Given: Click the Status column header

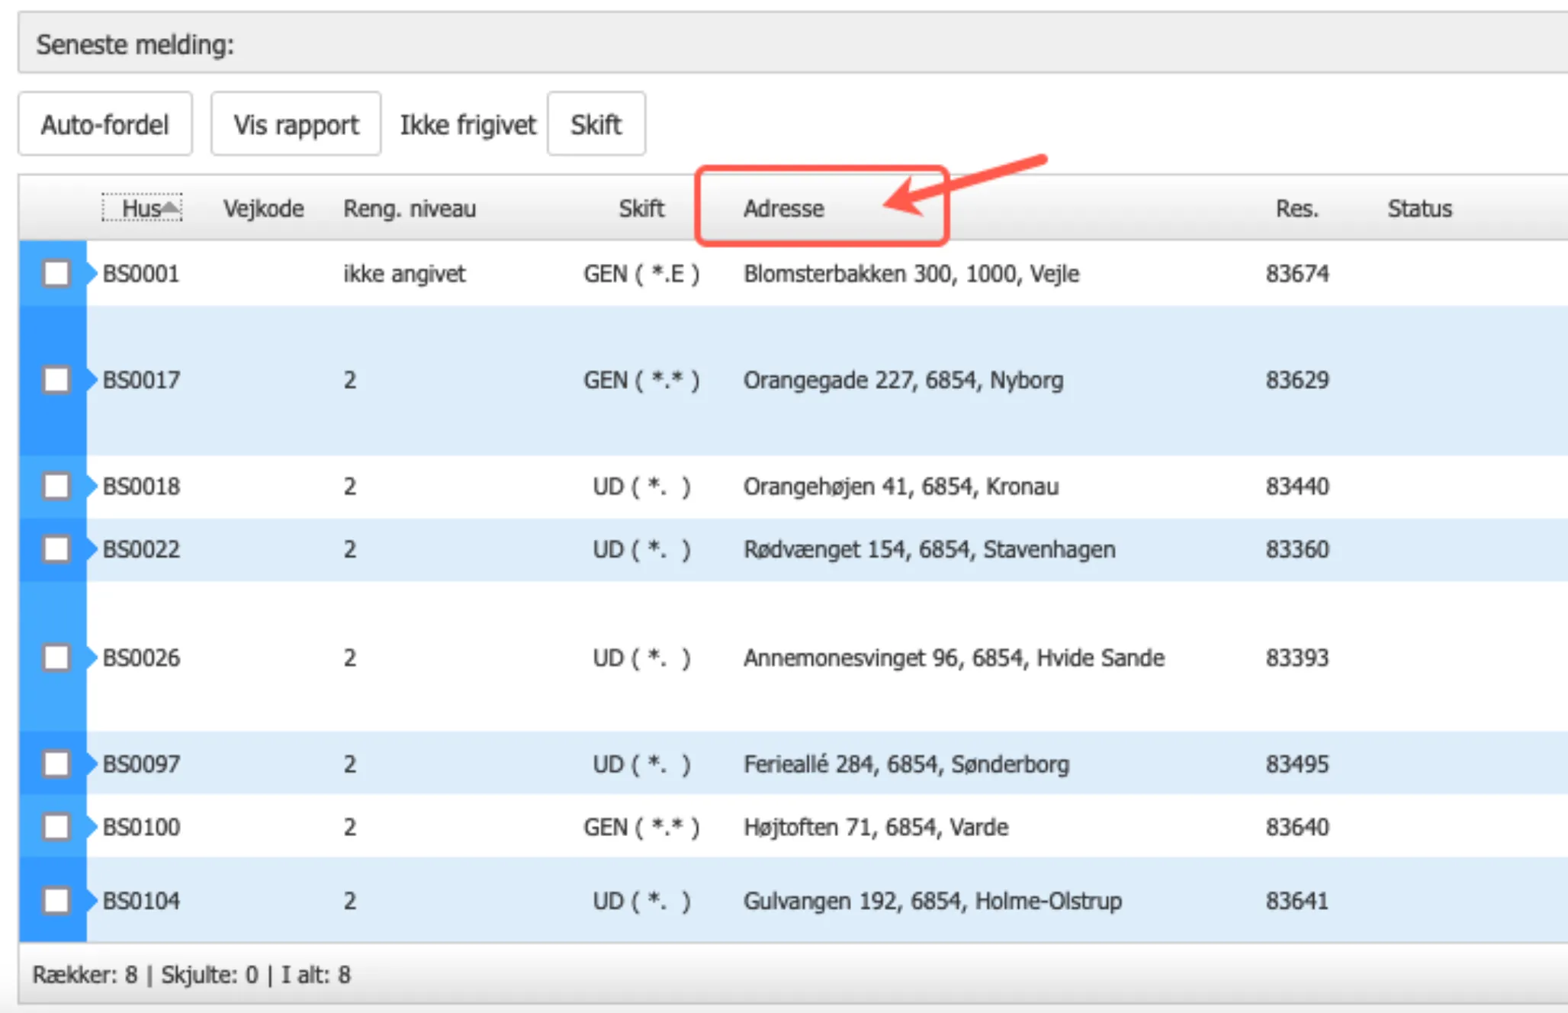Looking at the screenshot, I should tap(1419, 208).
